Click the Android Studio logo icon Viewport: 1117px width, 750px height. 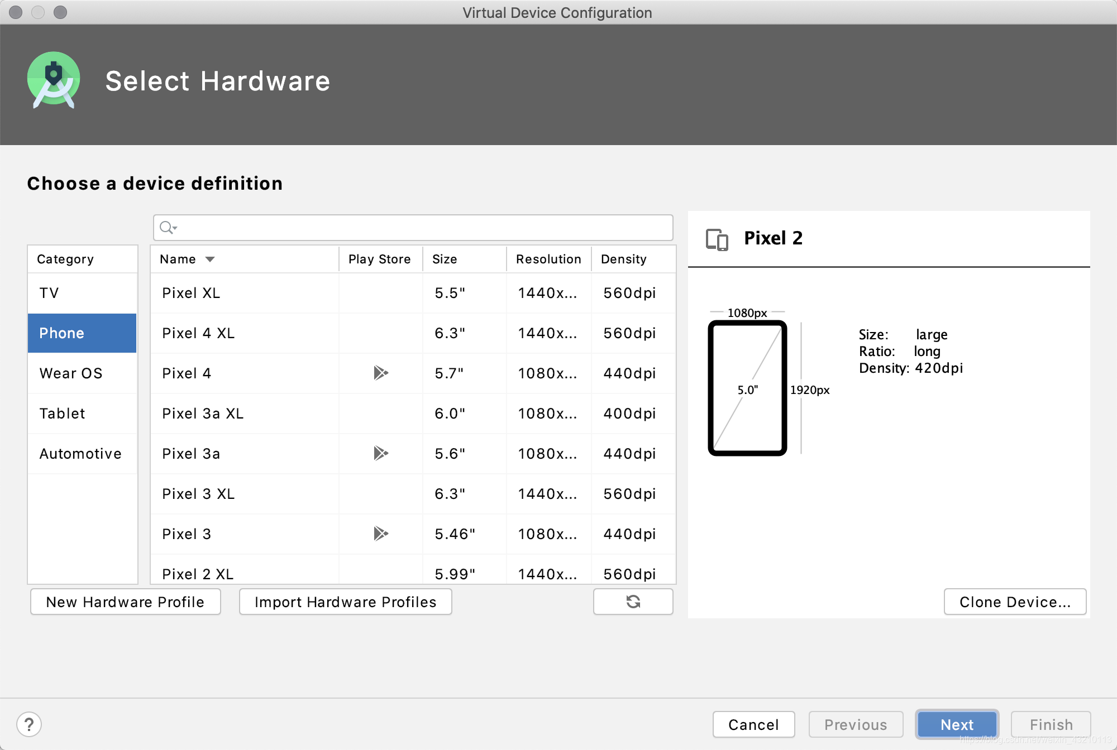54,80
